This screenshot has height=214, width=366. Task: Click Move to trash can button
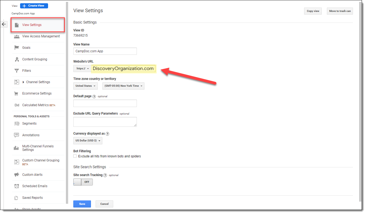pos(340,11)
